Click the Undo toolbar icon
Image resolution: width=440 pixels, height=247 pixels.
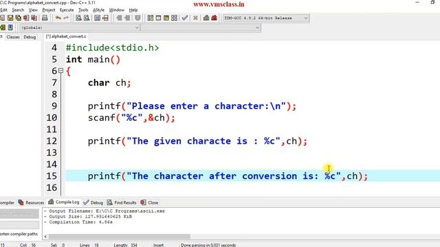[x=58, y=18]
